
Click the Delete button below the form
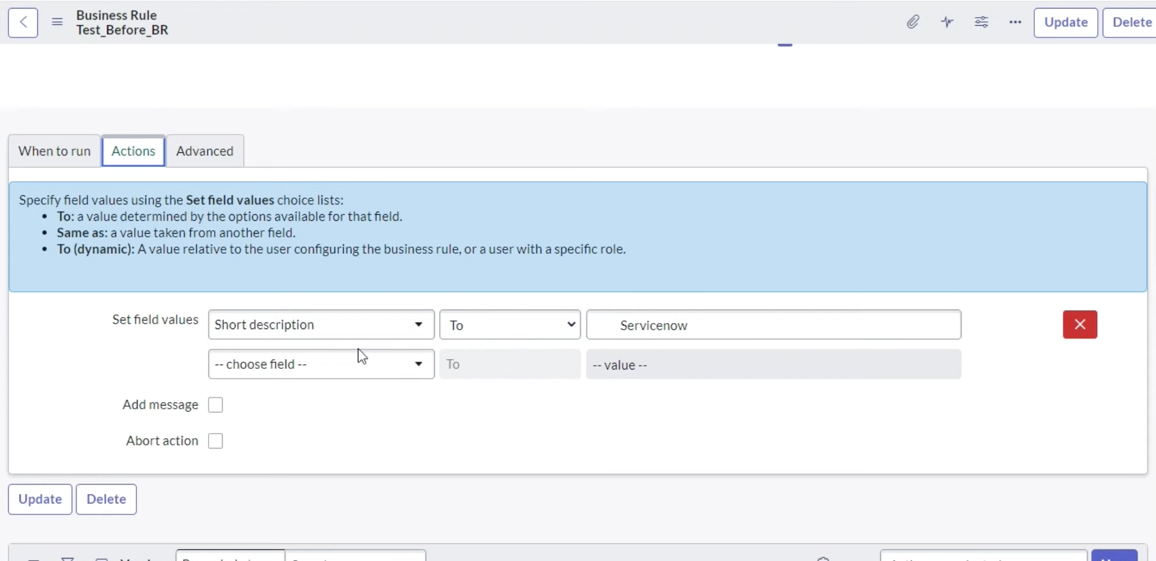click(106, 499)
